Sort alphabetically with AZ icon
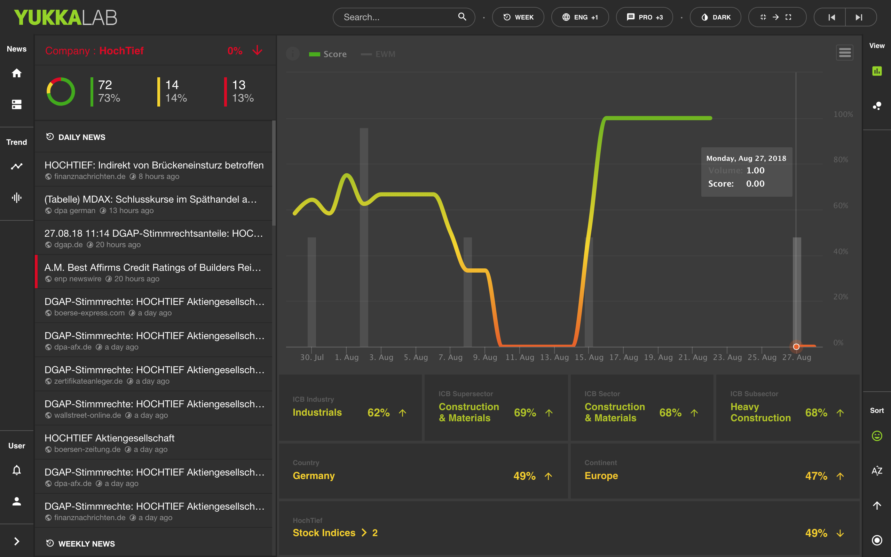The image size is (891, 557). click(877, 470)
